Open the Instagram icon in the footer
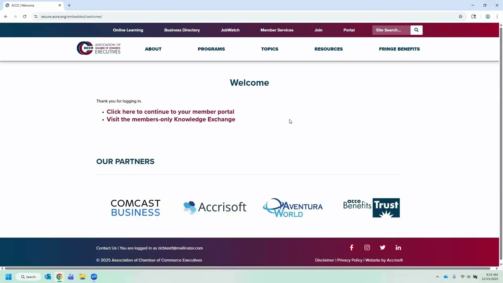The width and height of the screenshot is (503, 283). tap(367, 248)
